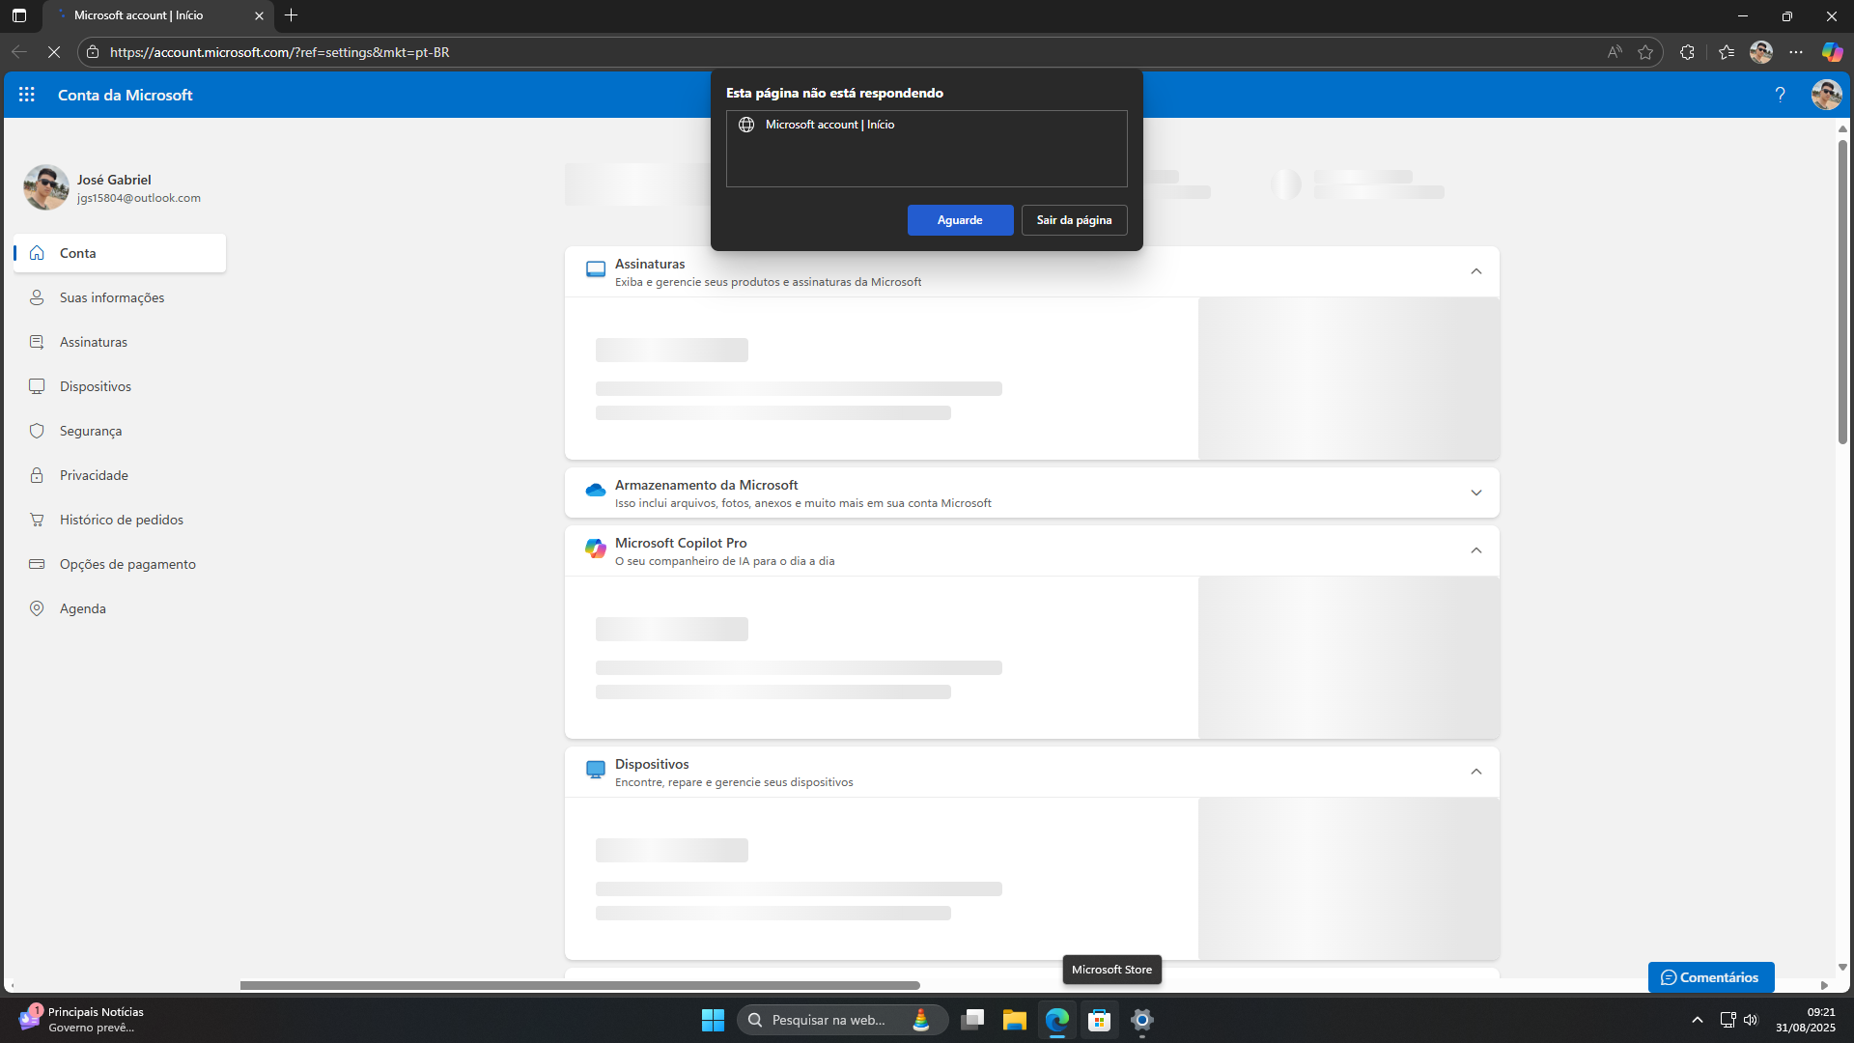
Task: Open Assinaturas in the sidebar
Action: coord(120,342)
